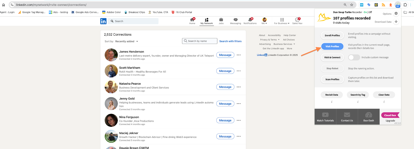414x149 pixels.
Task: Message Maciej Jekner
Action: click(225, 136)
